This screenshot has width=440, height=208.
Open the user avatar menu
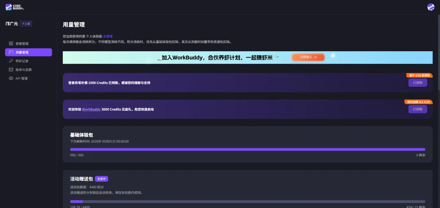pyautogui.click(x=431, y=7)
